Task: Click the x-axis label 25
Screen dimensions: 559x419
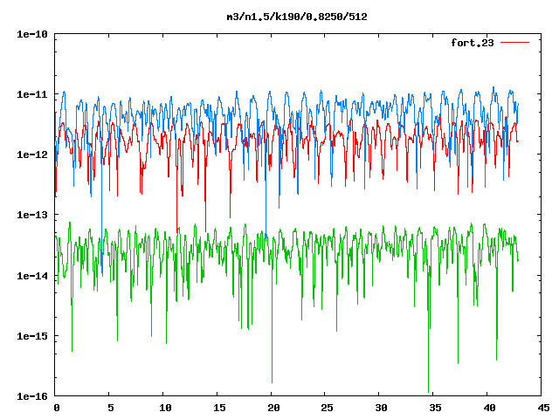Action: point(328,408)
